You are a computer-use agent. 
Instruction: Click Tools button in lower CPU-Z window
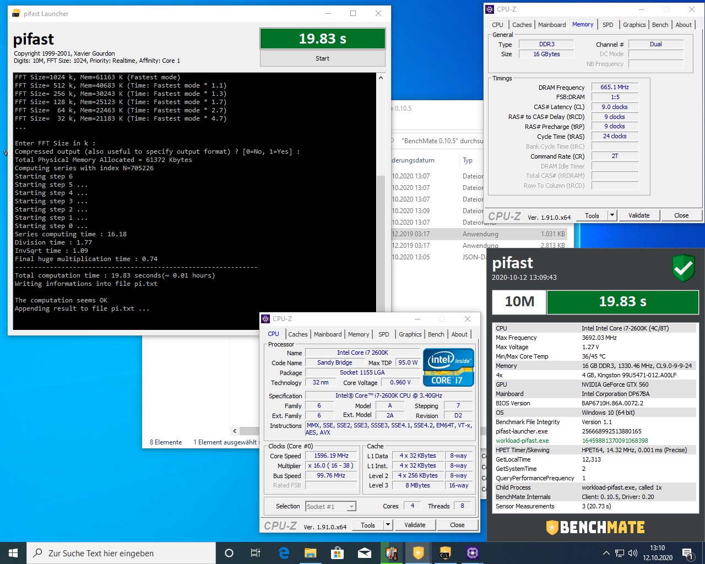(x=368, y=525)
